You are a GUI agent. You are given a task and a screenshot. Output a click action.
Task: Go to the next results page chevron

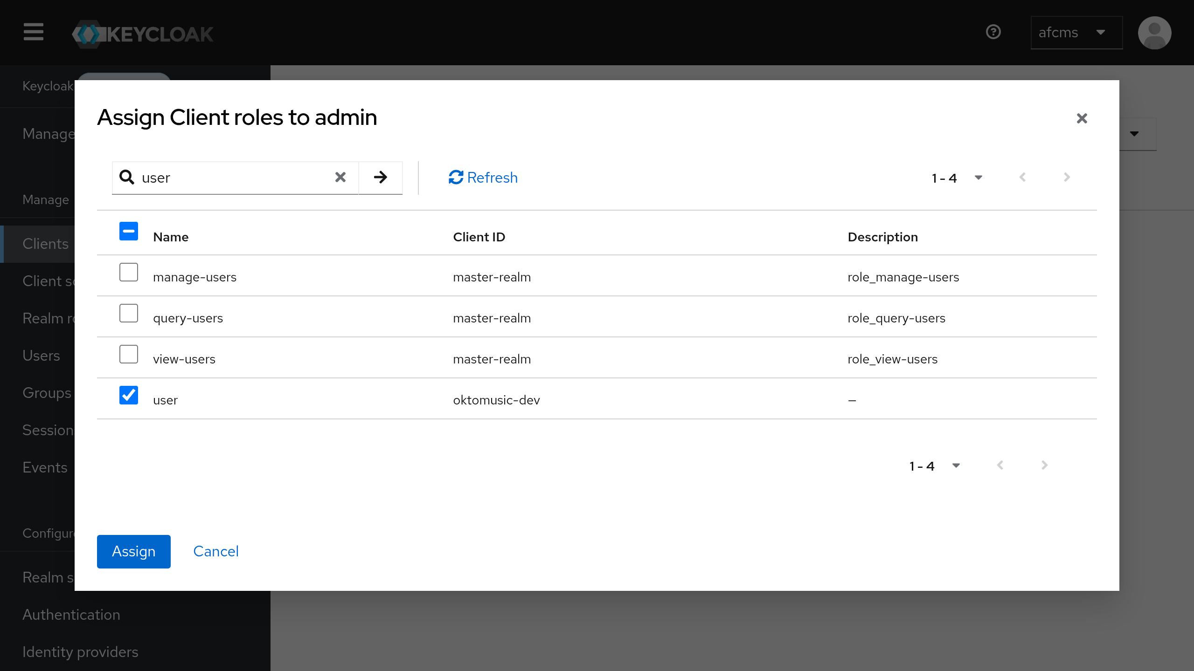tap(1066, 178)
